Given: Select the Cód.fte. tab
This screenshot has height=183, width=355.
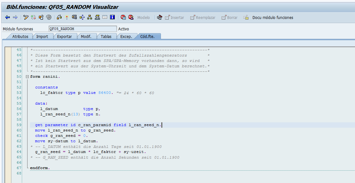Looking at the screenshot, I should tap(147, 36).
